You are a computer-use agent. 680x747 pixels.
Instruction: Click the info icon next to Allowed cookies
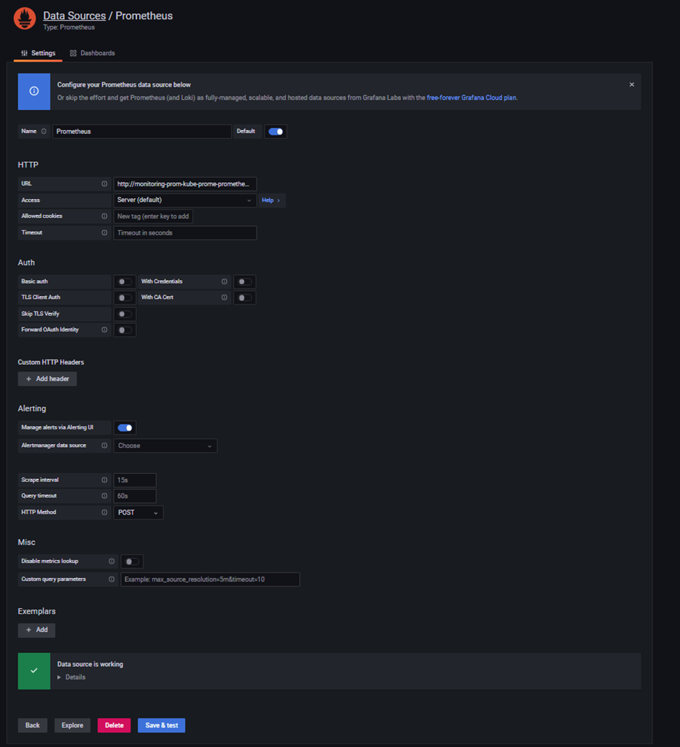click(104, 216)
